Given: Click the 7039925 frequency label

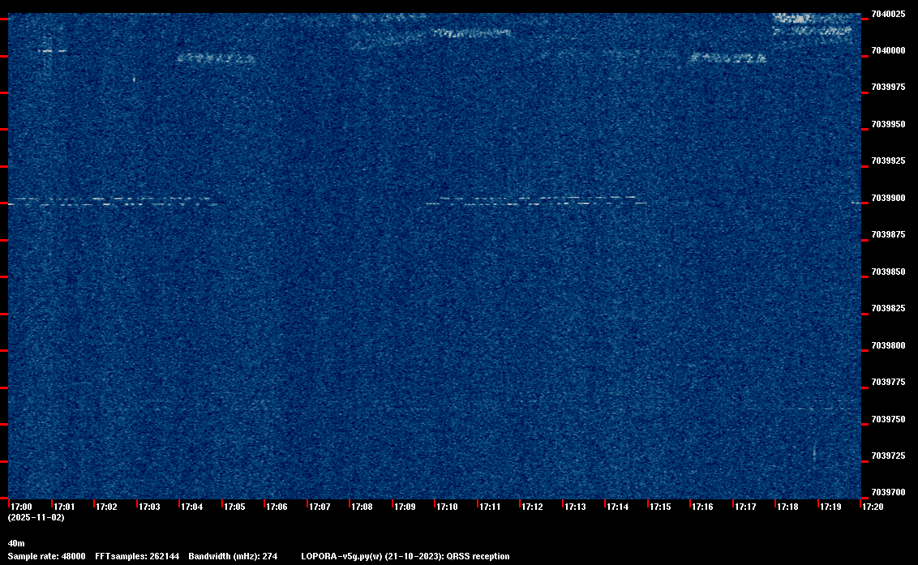Looking at the screenshot, I should click(888, 161).
